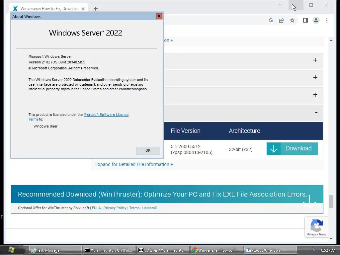Open the WinThruster Terms link
This screenshot has width=340, height=255.
click(134, 208)
